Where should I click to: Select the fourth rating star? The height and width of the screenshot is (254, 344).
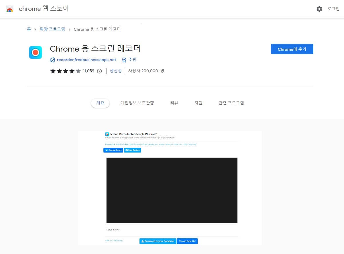72,71
